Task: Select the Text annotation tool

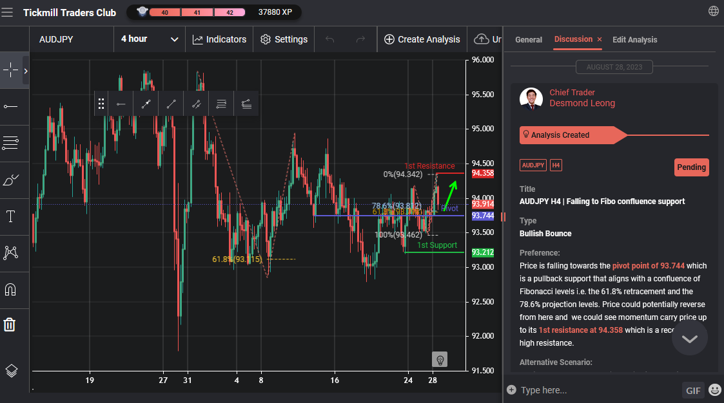Action: point(10,216)
